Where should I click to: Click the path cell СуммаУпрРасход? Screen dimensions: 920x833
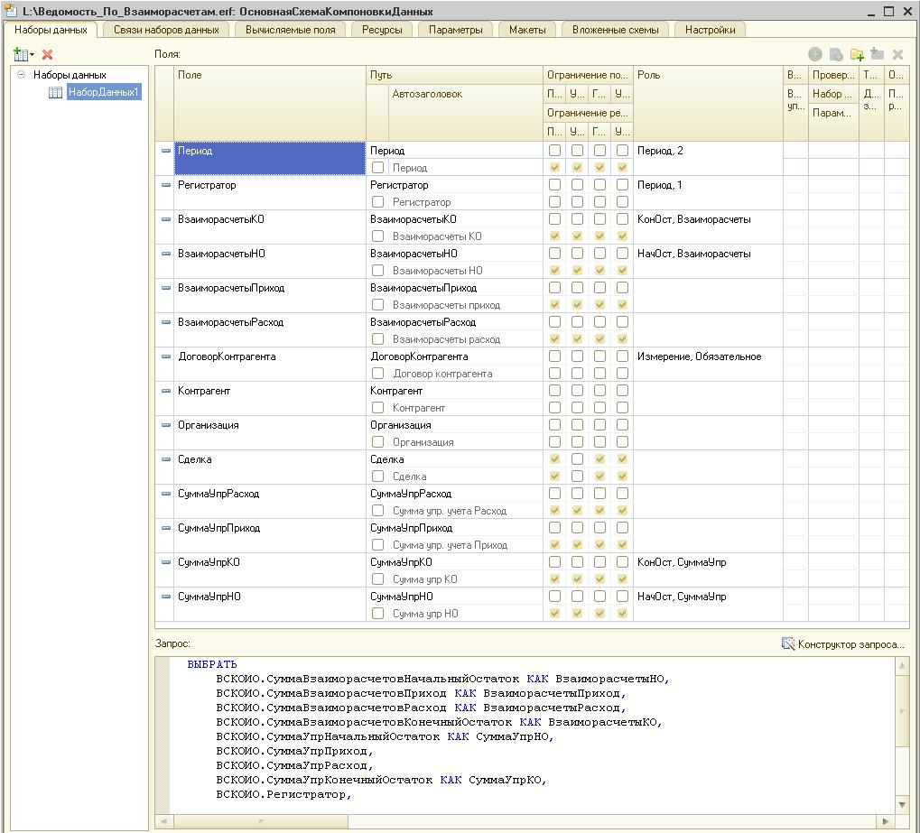454,494
